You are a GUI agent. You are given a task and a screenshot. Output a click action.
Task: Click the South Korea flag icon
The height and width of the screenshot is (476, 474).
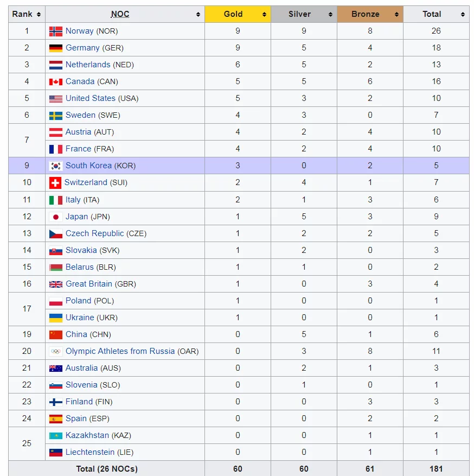56,166
